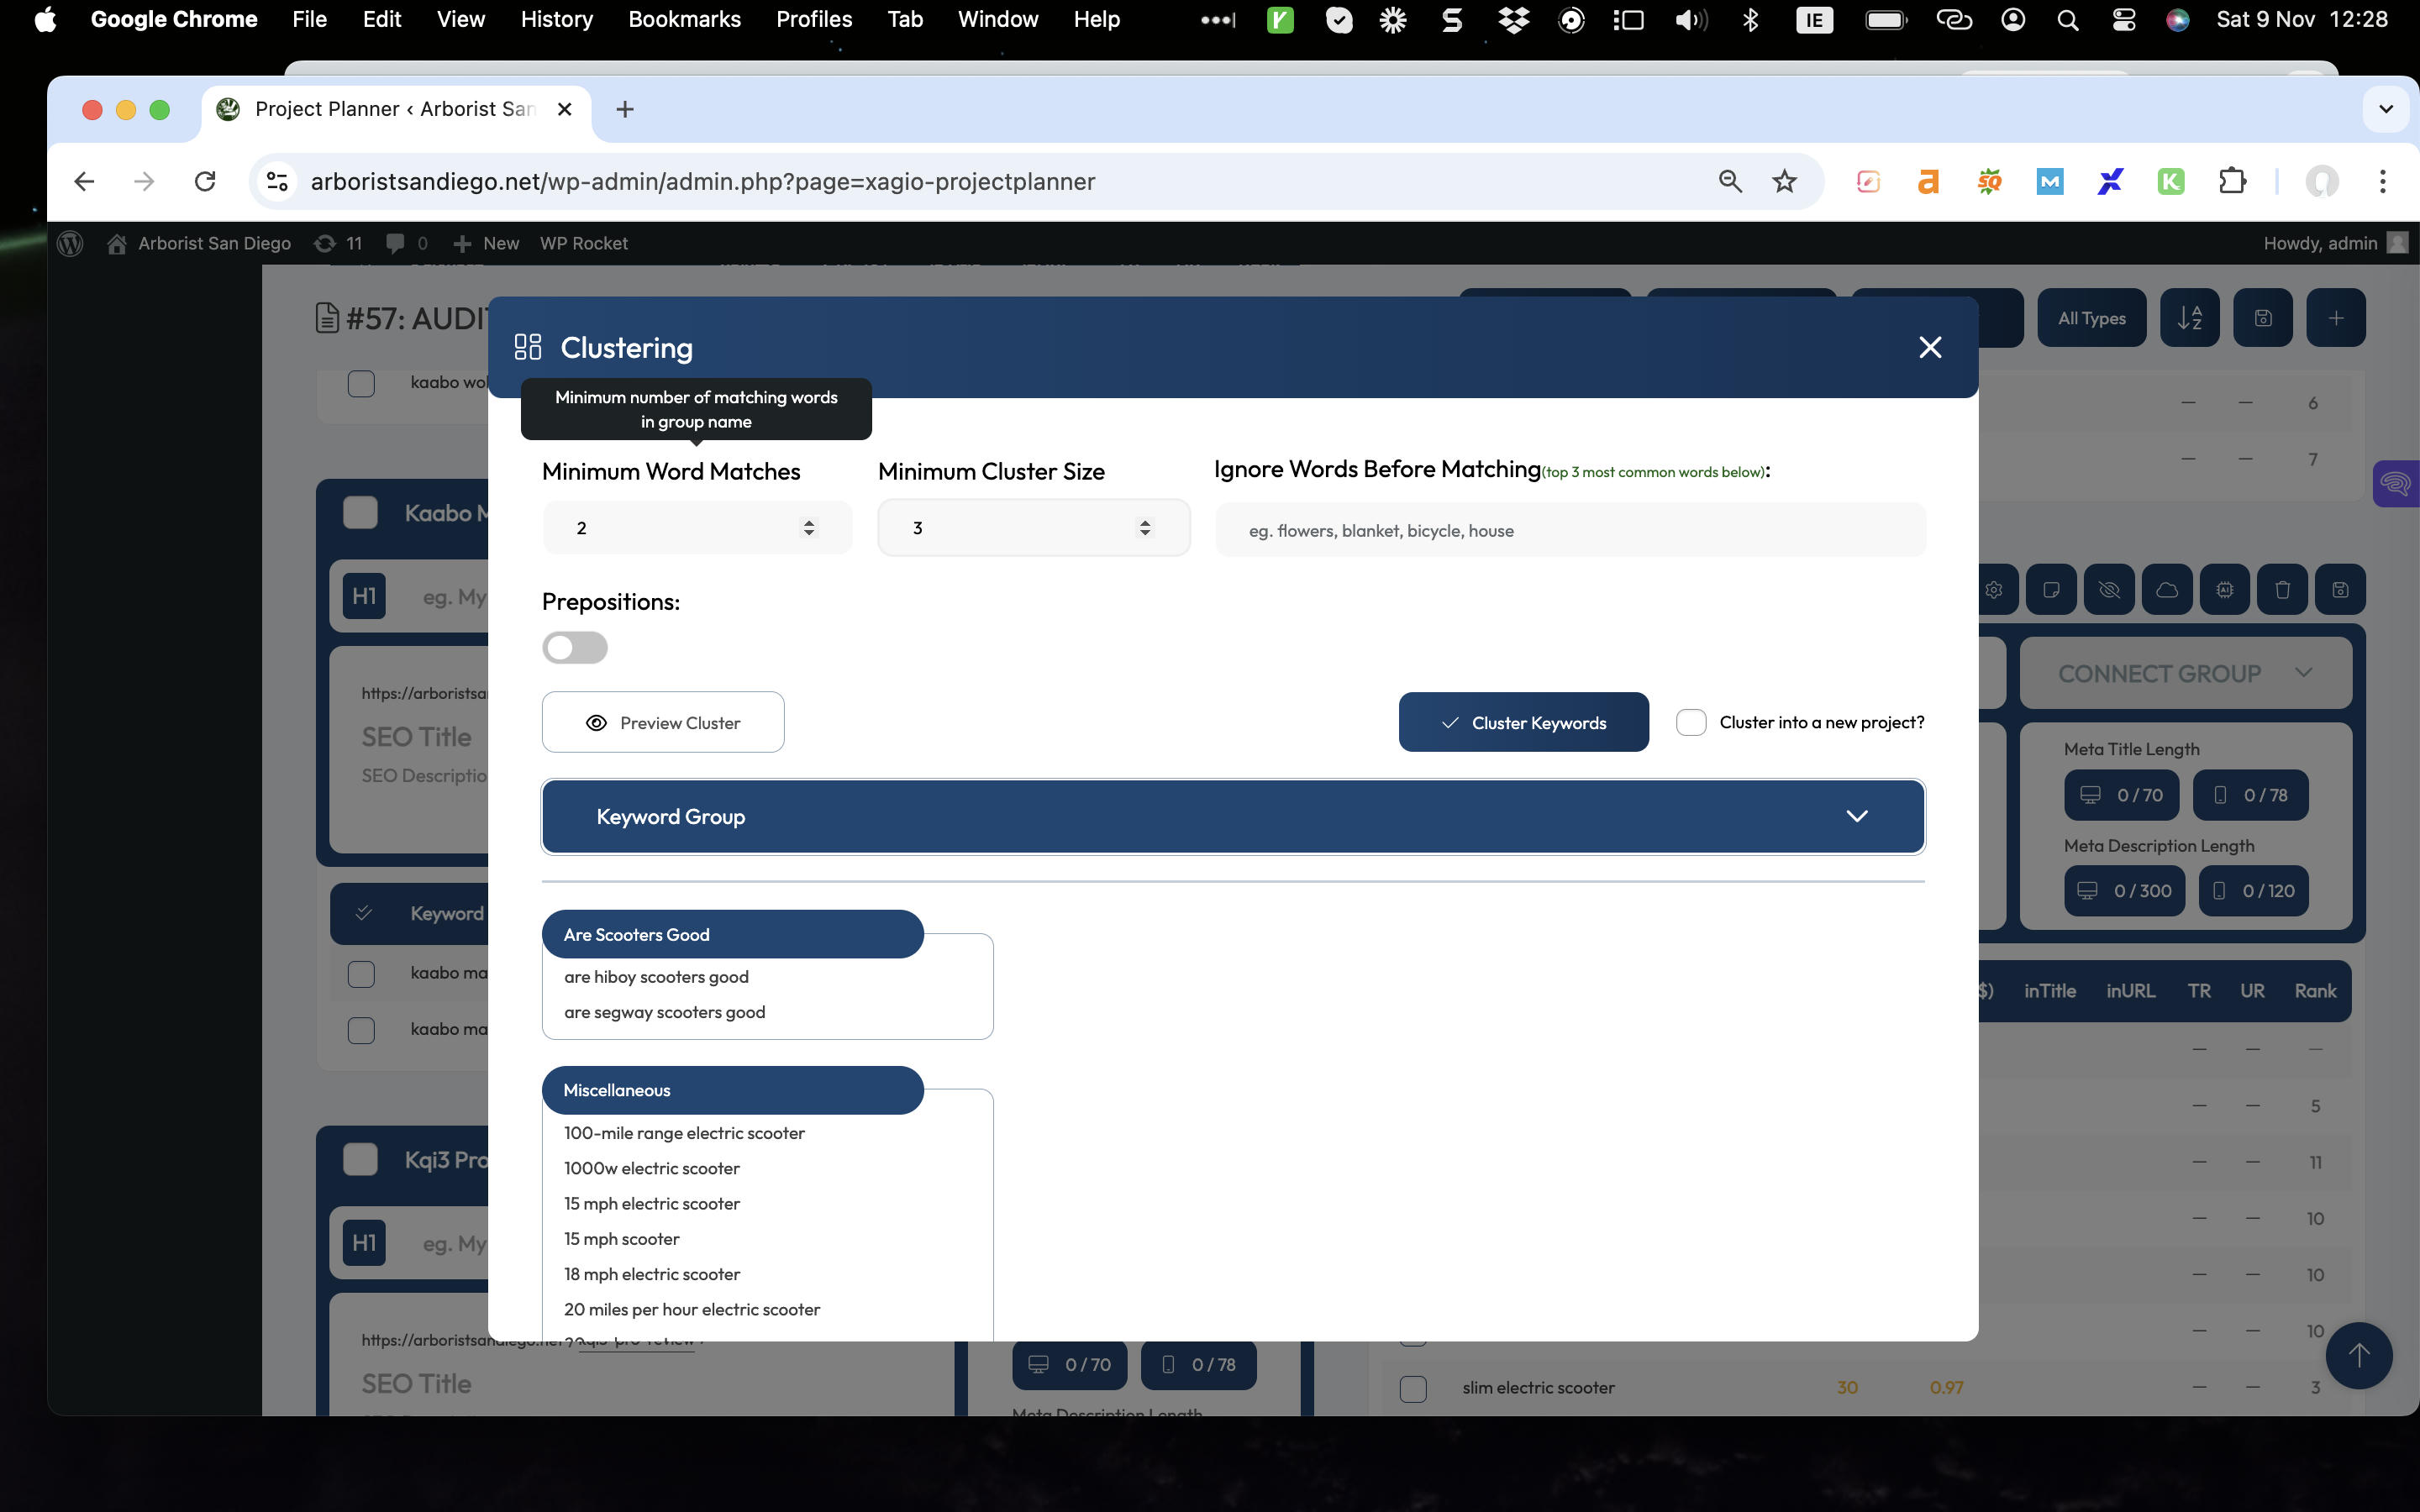2420x1512 pixels.
Task: Open the History menu in macOS menu bar
Action: click(556, 19)
